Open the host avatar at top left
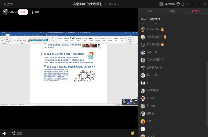Viewport: 208px width, 137px height. point(6,12)
